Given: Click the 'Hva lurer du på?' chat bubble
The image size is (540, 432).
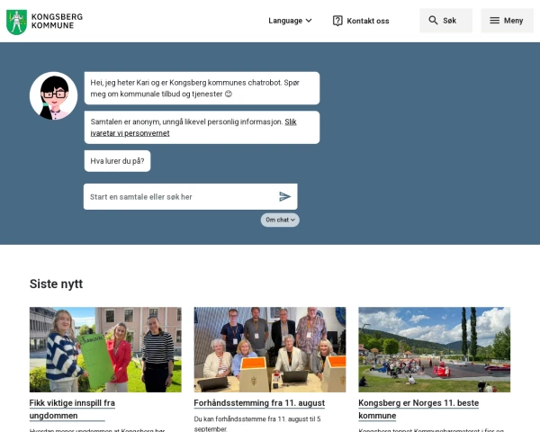Looking at the screenshot, I should 117,161.
